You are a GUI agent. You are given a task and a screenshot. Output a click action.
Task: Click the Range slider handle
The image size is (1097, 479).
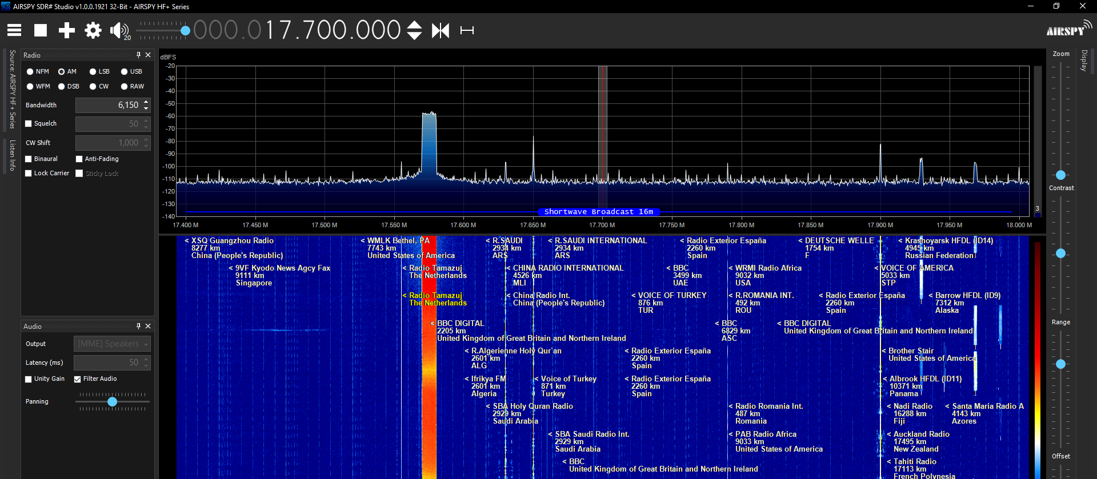(x=1061, y=364)
